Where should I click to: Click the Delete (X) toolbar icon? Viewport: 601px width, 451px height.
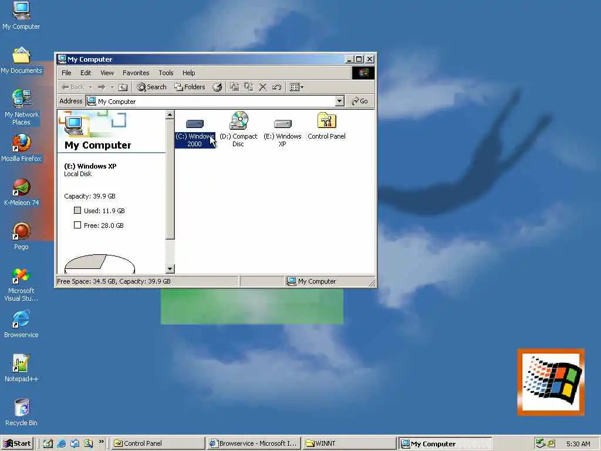[262, 87]
